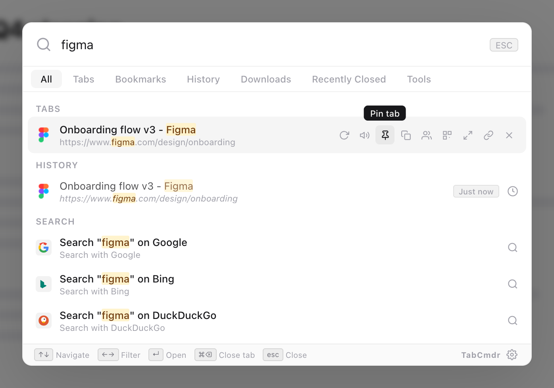Select Search "figma" on DuckDuckGo
The height and width of the screenshot is (388, 554).
point(277,321)
